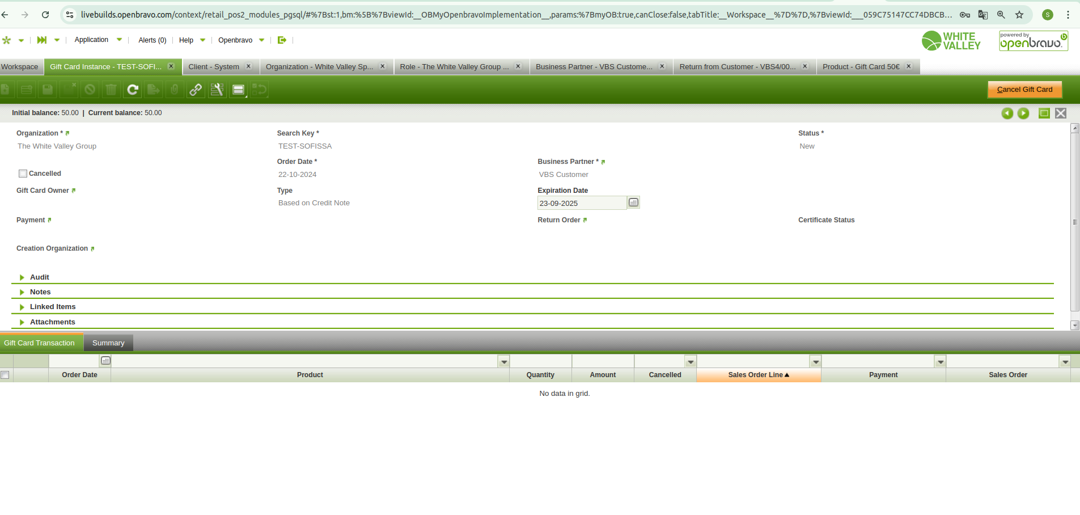This screenshot has width=1080, height=515.
Task: Toggle the Cancelled checkbox
Action: pos(23,174)
